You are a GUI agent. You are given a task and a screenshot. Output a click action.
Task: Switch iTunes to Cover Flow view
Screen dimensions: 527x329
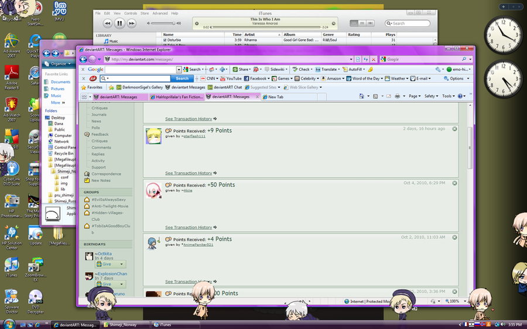[x=371, y=23]
